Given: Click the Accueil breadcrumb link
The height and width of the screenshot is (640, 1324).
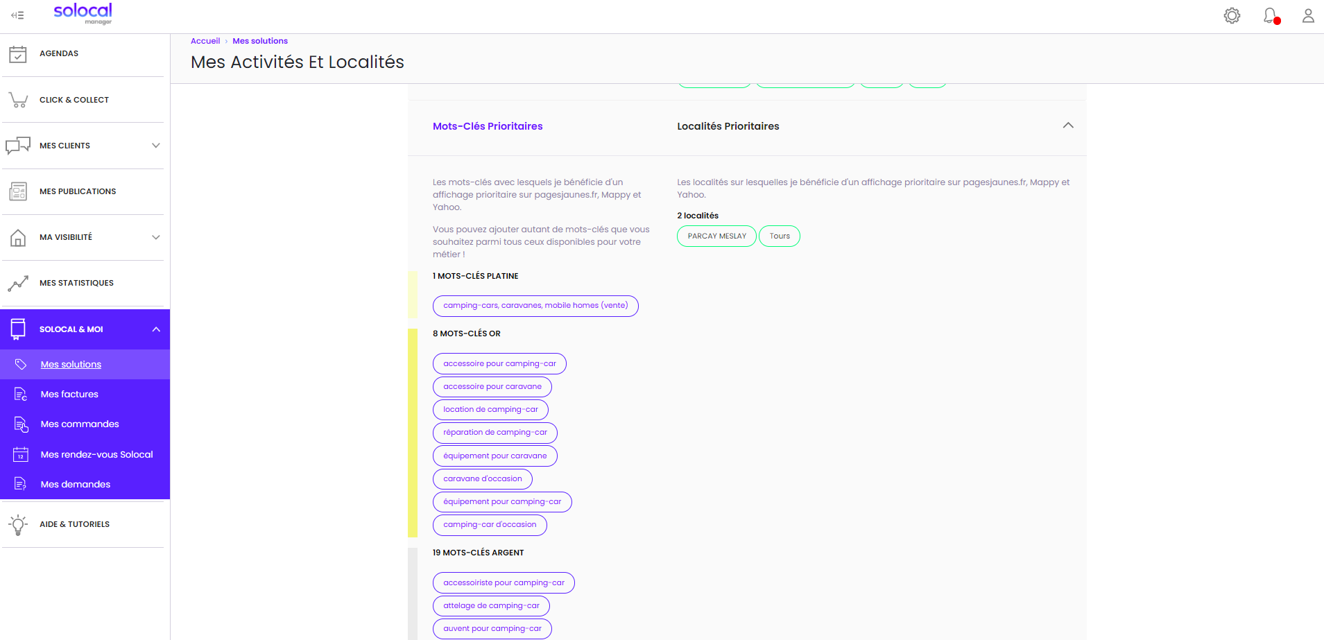Looking at the screenshot, I should pos(205,41).
